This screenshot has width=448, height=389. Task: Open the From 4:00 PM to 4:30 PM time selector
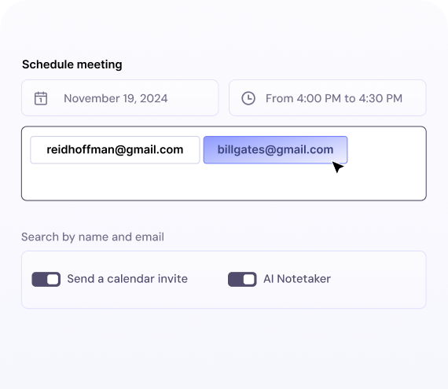328,98
